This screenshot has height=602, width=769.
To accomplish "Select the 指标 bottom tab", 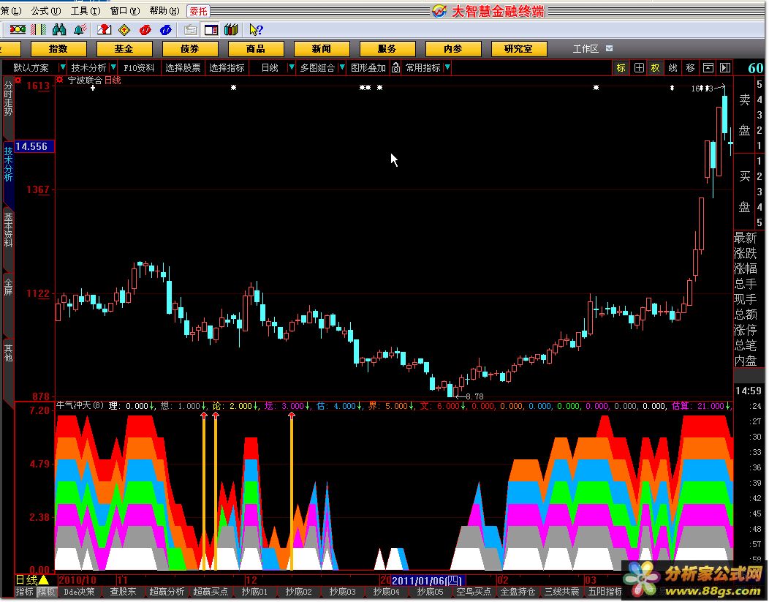I will pos(25,592).
